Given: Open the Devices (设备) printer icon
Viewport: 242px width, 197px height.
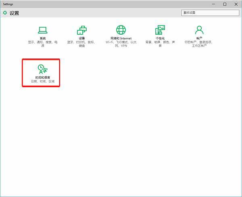Looking at the screenshot, I should tap(82, 30).
